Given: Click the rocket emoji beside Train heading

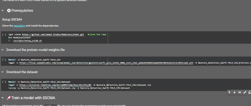Looking at the screenshot, I should 9,98.
